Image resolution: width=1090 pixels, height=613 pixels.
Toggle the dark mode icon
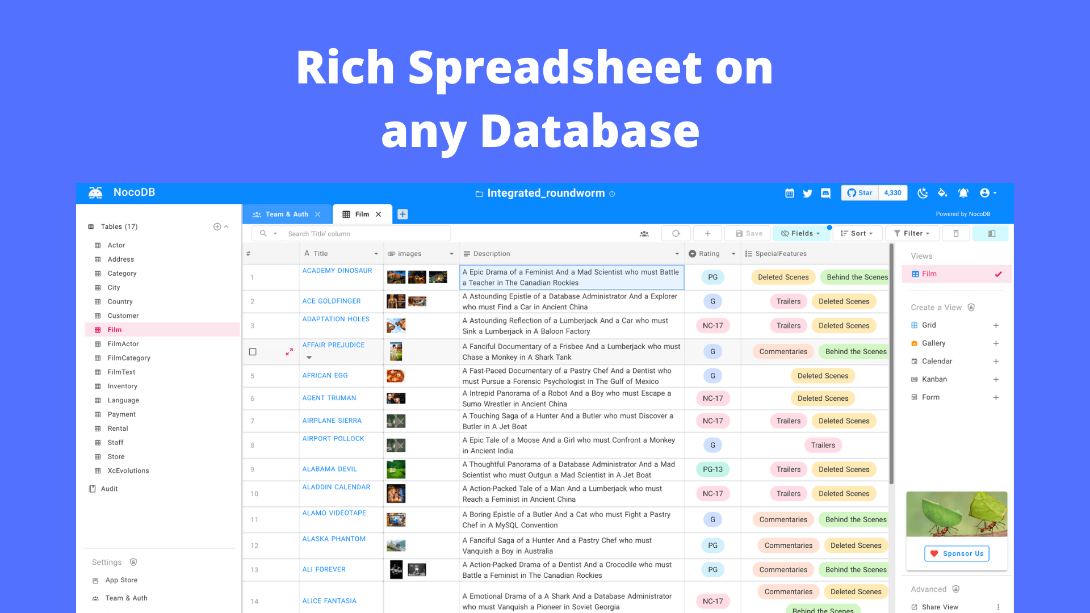click(921, 194)
